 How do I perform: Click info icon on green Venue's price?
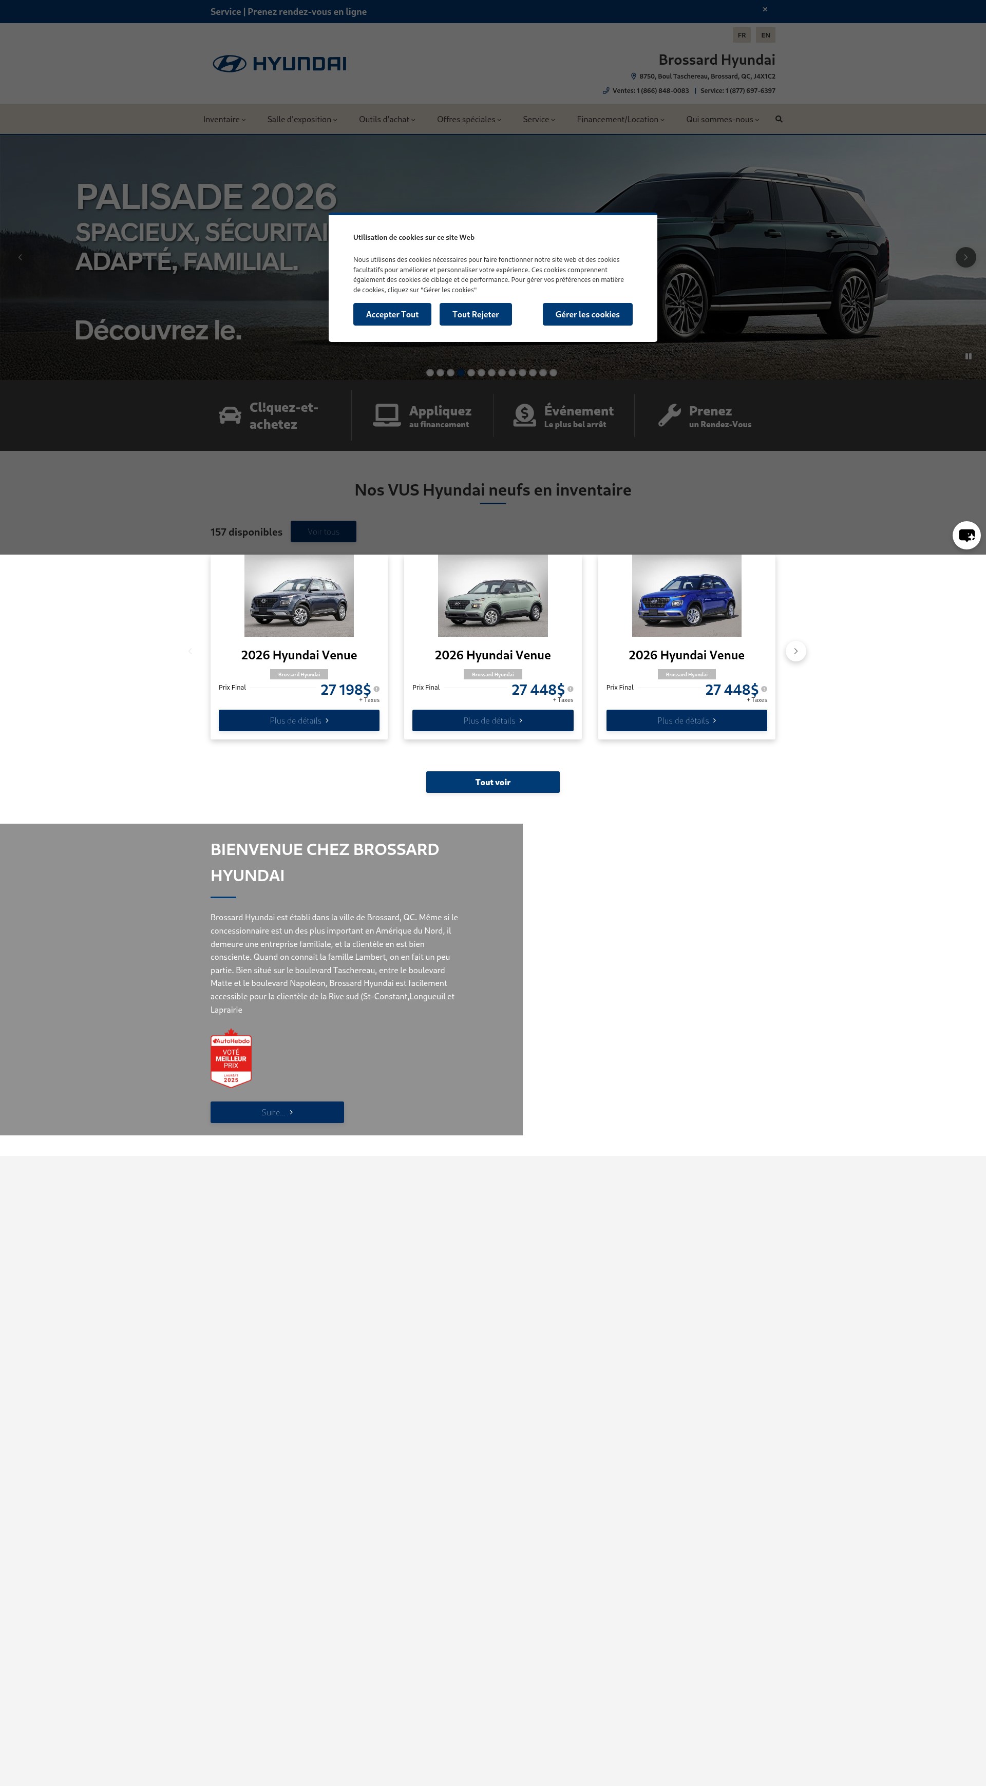click(570, 689)
